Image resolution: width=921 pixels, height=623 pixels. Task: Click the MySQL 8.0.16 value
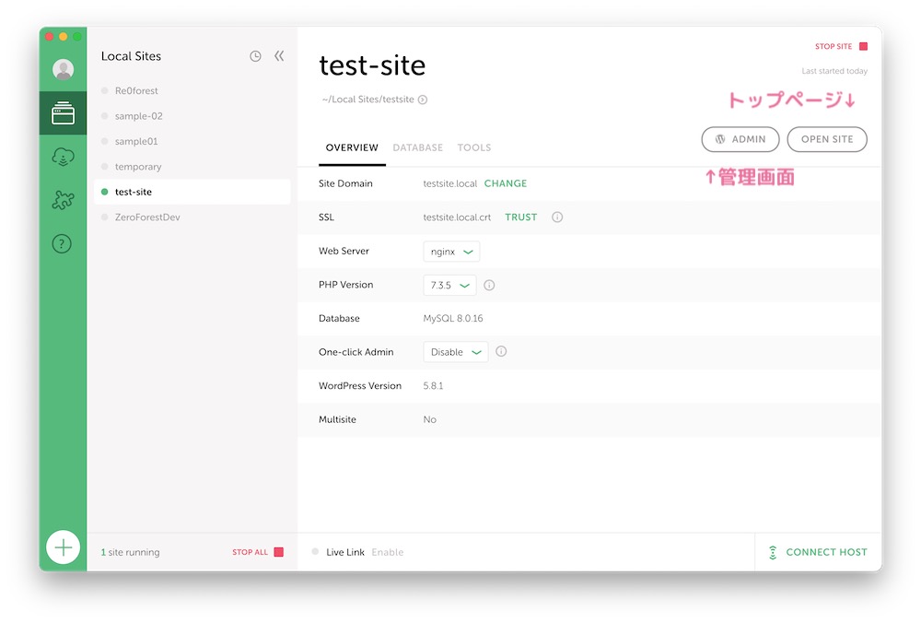(453, 318)
